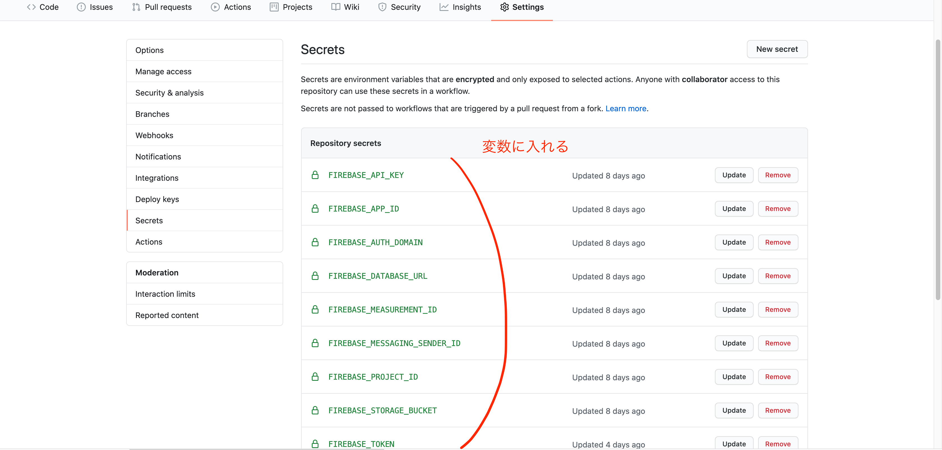Open Webhooks in settings sidebar
This screenshot has height=450, width=942.
(x=154, y=135)
